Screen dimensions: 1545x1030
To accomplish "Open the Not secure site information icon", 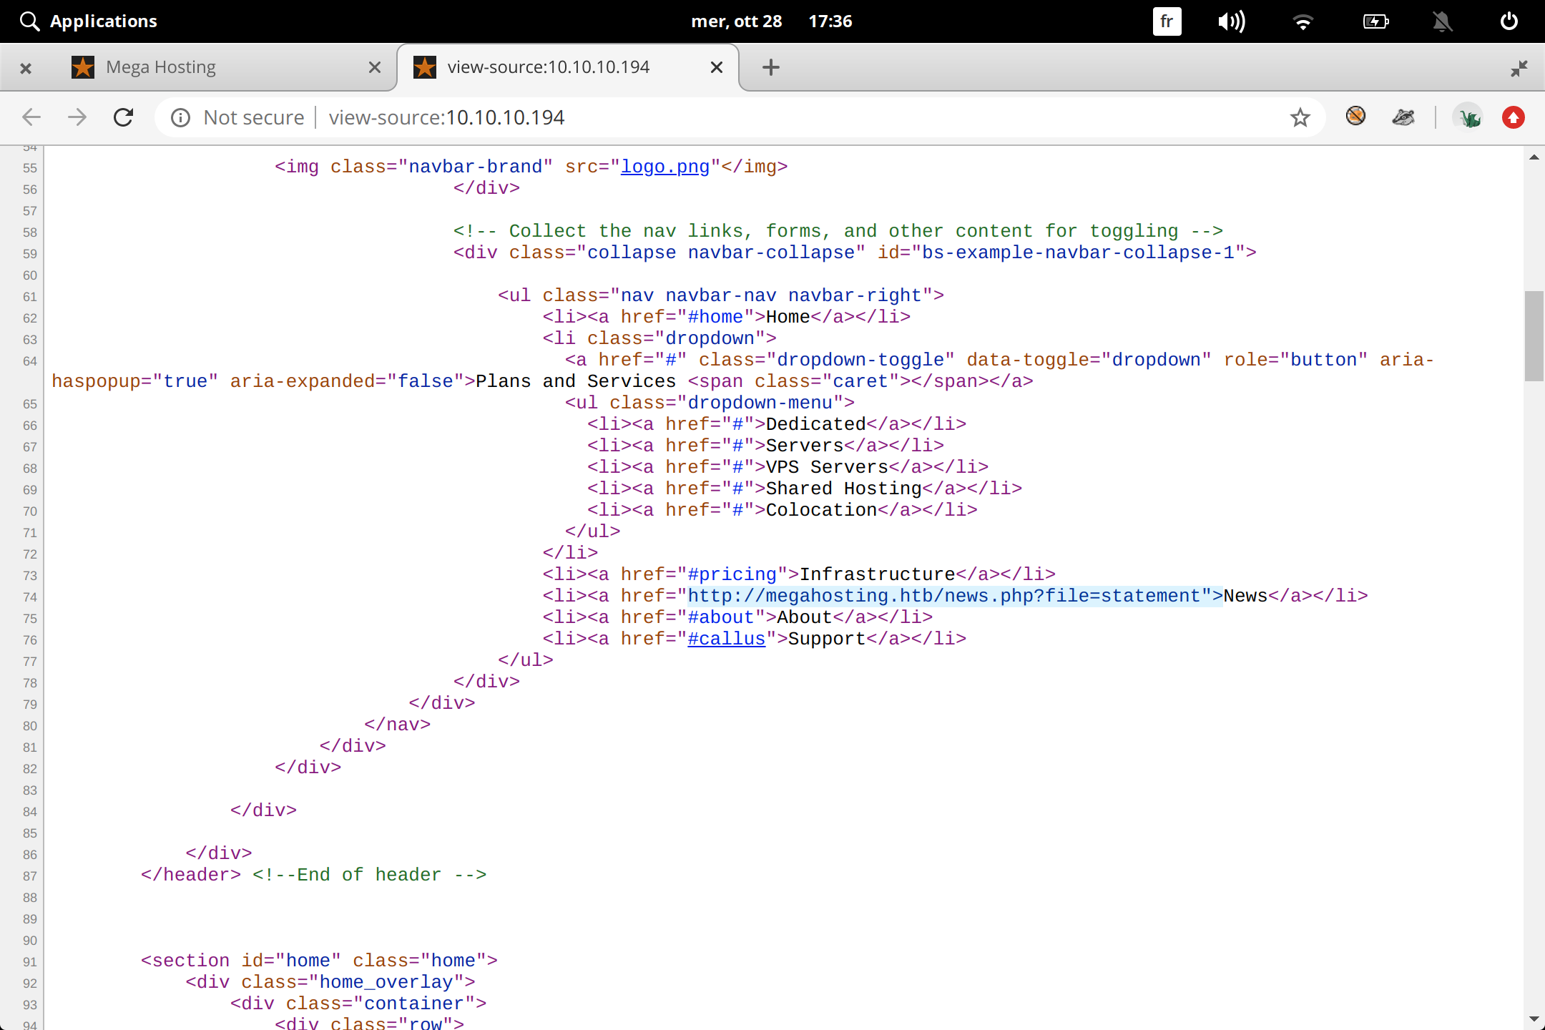I will (180, 117).
